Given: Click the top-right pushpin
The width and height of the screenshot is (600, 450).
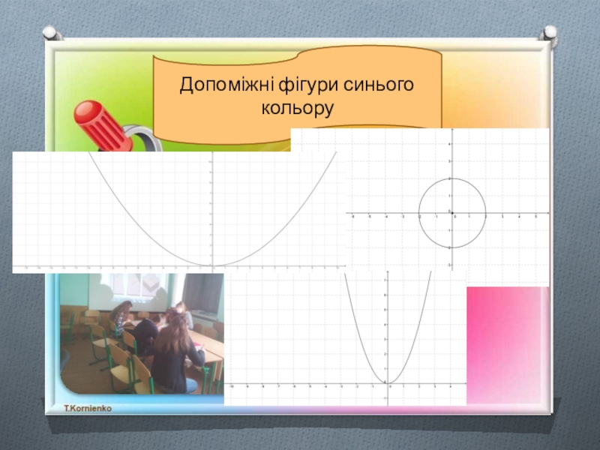Looking at the screenshot, I should (548, 32).
